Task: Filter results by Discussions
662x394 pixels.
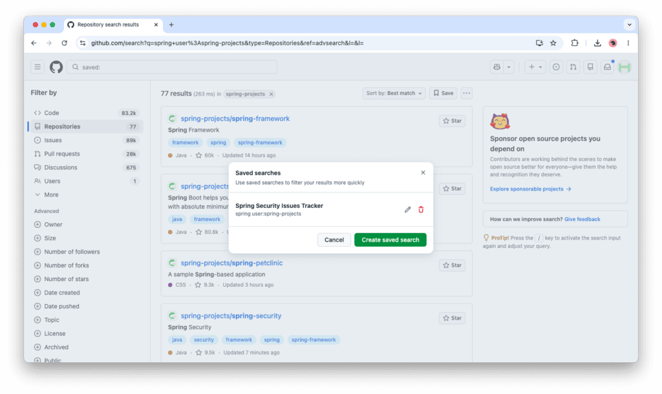Action: [86, 167]
